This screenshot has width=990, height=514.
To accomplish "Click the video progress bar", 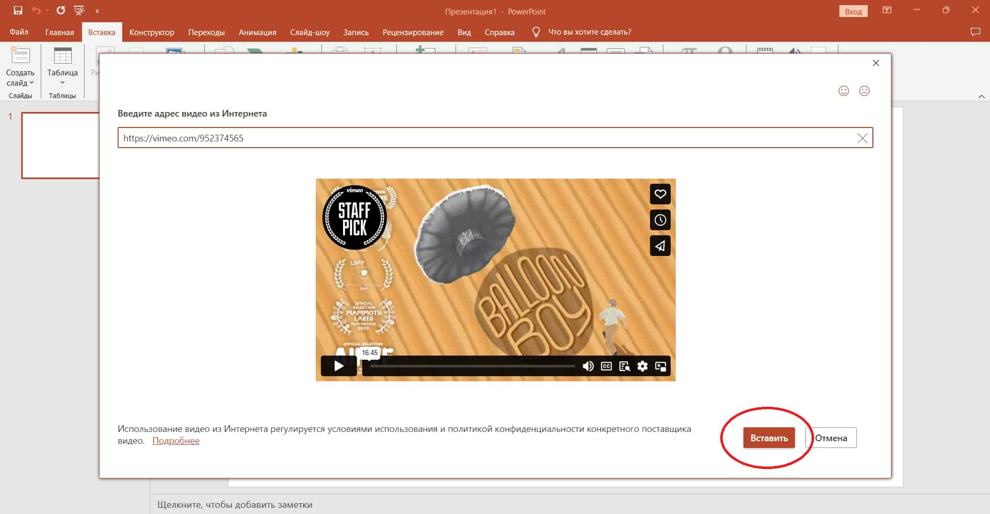I will [x=472, y=366].
